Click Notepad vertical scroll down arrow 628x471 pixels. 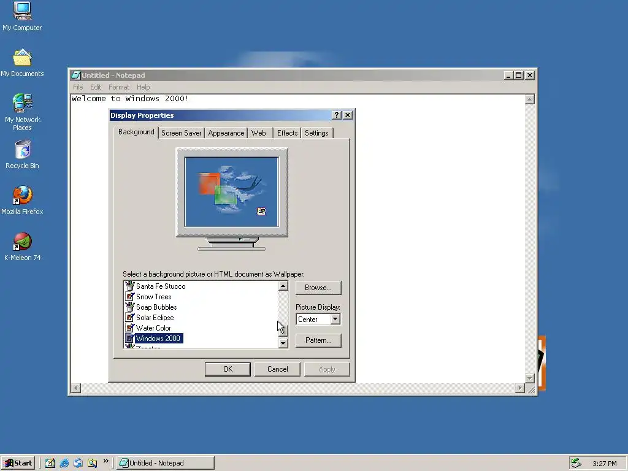point(529,378)
